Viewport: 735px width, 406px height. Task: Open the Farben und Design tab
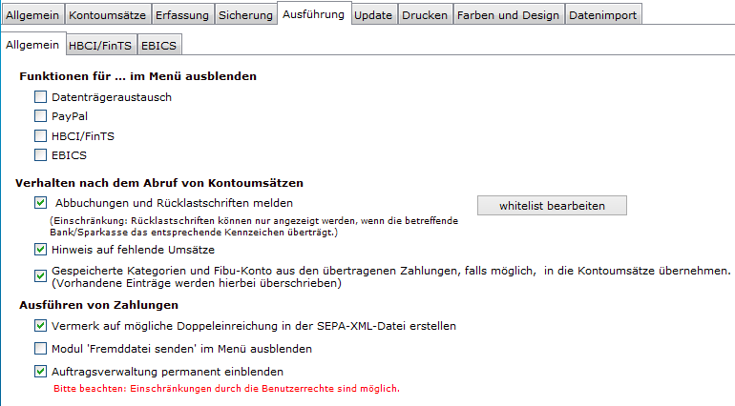click(x=508, y=15)
